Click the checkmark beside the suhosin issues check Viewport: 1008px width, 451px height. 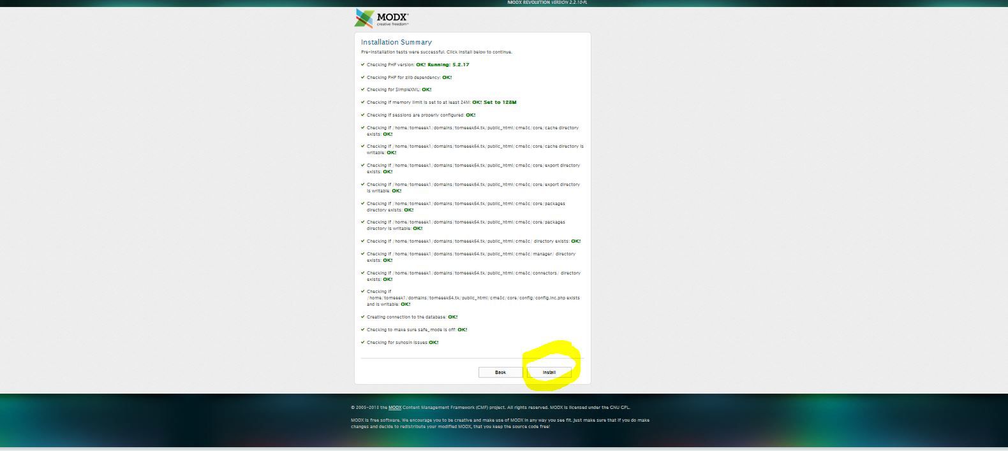click(363, 342)
